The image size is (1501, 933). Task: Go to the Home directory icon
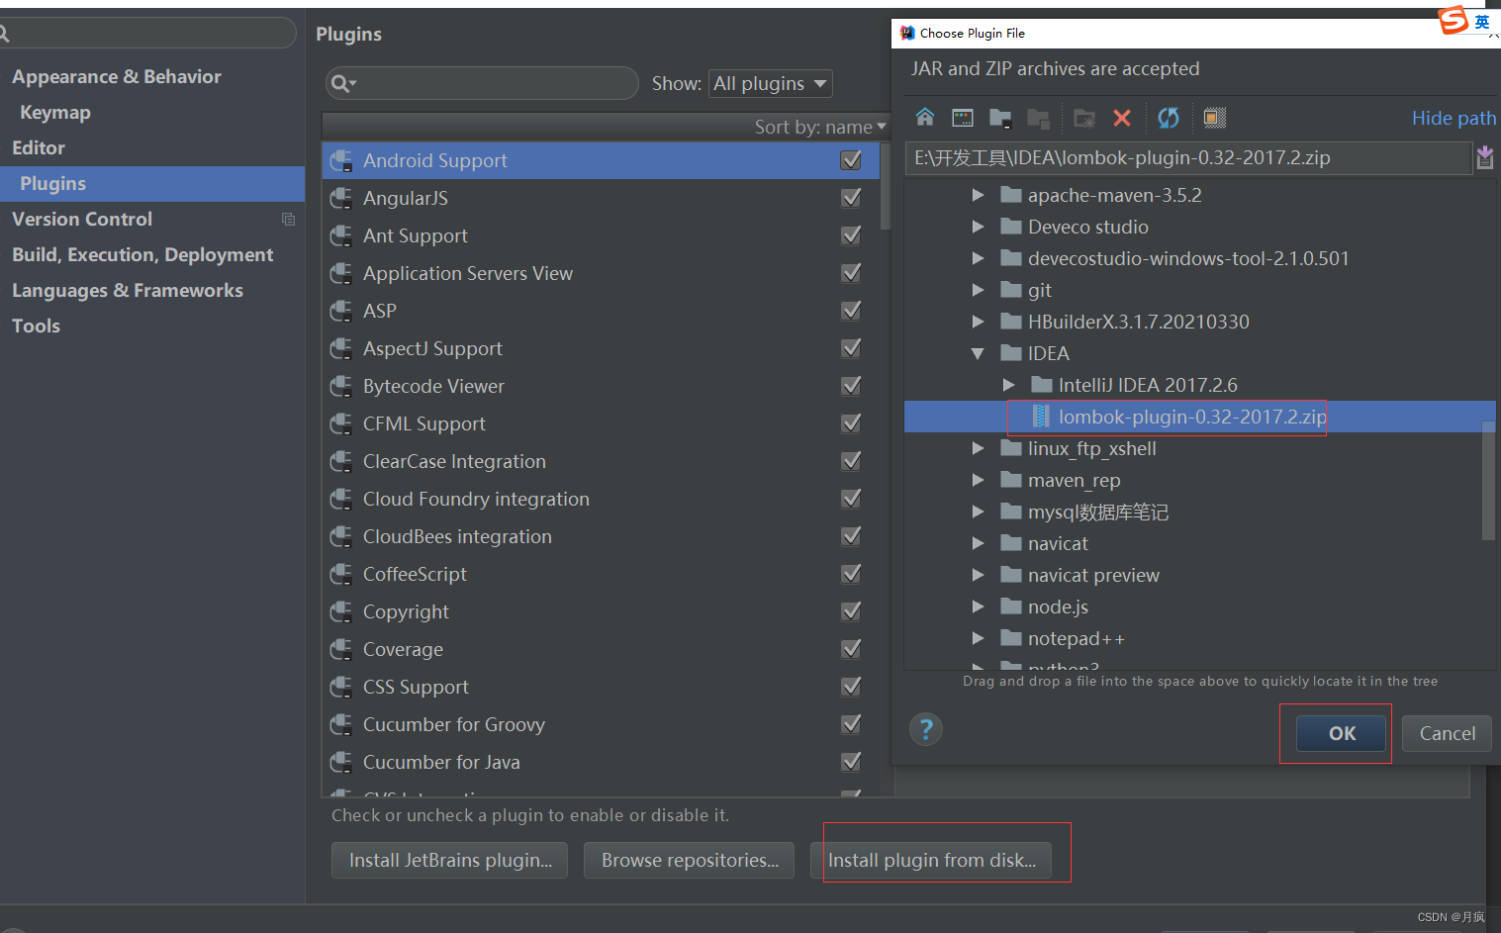(x=924, y=118)
